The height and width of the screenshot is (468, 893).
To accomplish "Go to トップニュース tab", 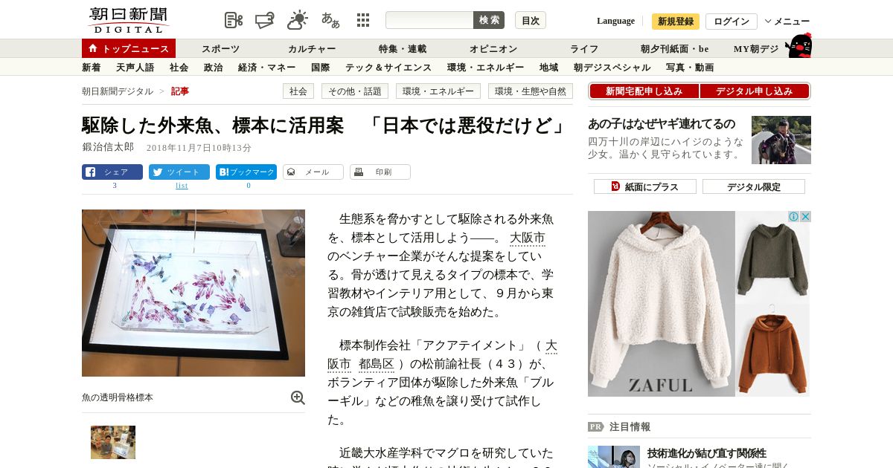I will (129, 48).
